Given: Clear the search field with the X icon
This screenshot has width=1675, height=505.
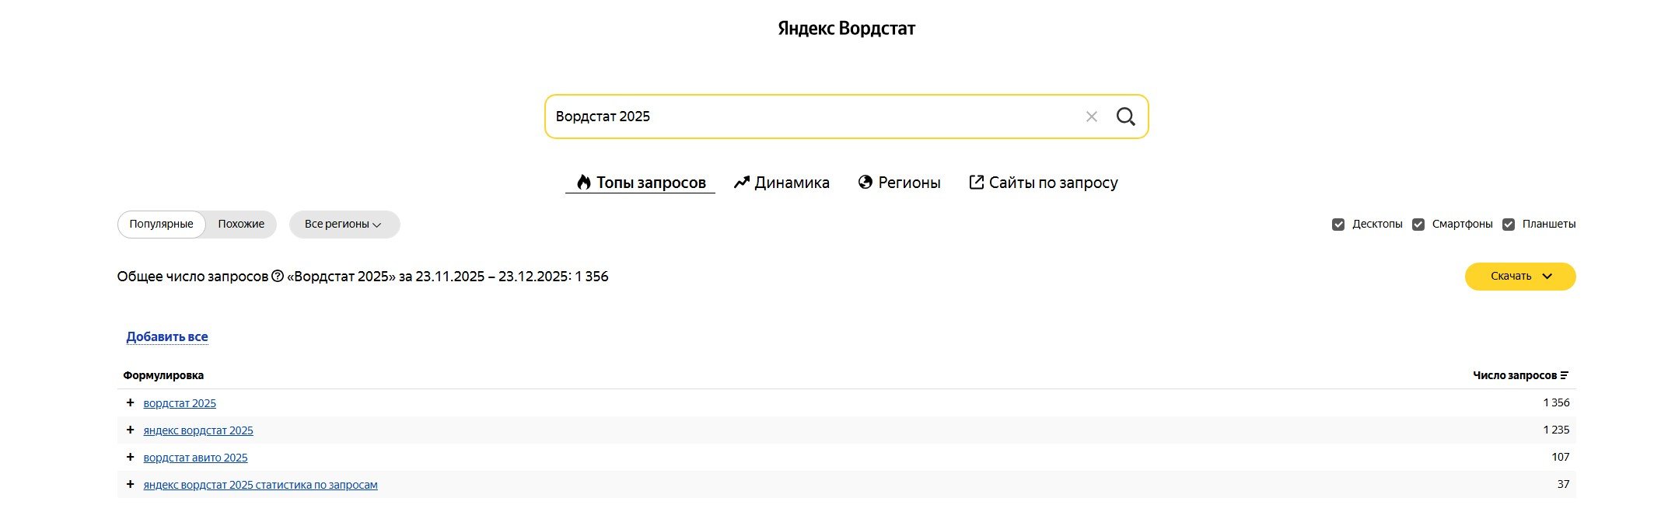Looking at the screenshot, I should [1092, 117].
